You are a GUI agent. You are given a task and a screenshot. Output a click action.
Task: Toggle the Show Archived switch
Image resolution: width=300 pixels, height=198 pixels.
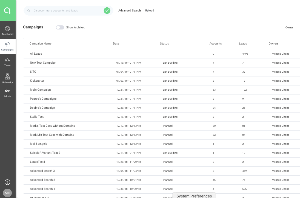[60, 27]
